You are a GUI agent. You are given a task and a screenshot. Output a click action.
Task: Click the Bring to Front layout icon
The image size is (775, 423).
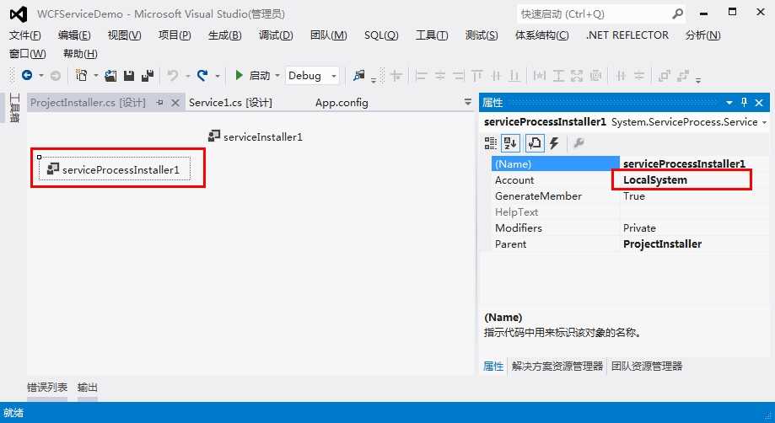(x=665, y=76)
